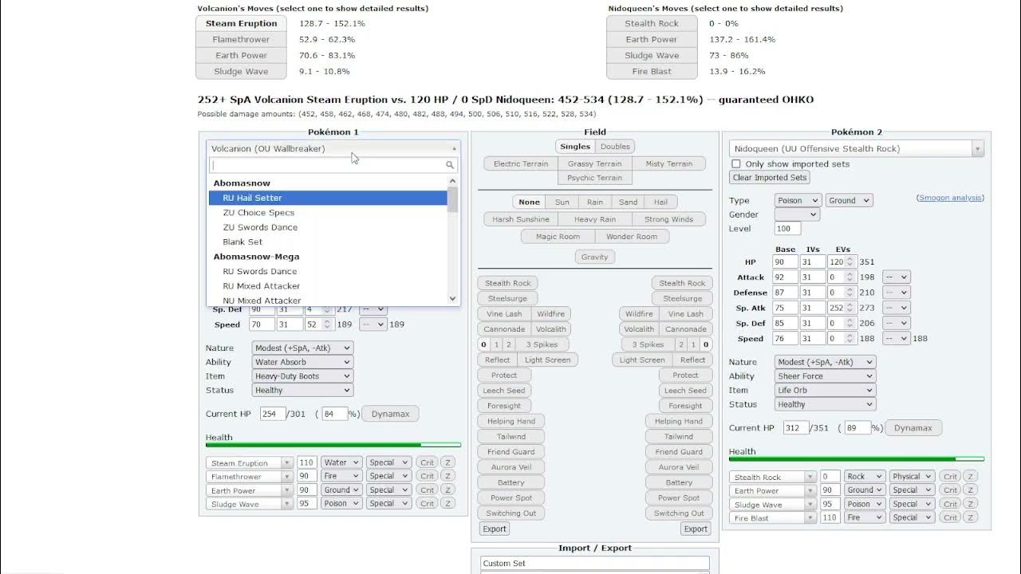The image size is (1021, 574).
Task: Select Rain weather
Action: point(595,202)
